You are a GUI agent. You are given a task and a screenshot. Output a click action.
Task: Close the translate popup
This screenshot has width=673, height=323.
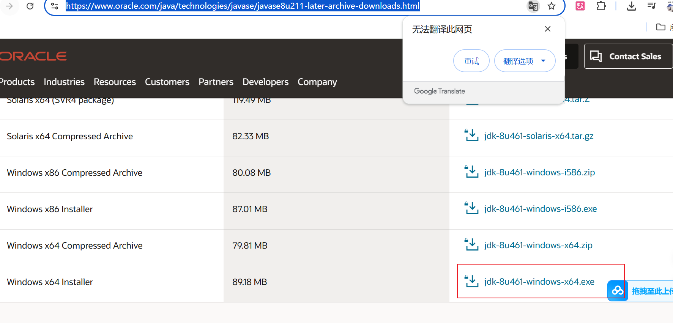coord(547,29)
